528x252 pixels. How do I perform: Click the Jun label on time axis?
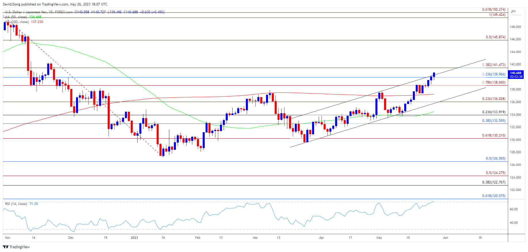[x=445, y=238]
